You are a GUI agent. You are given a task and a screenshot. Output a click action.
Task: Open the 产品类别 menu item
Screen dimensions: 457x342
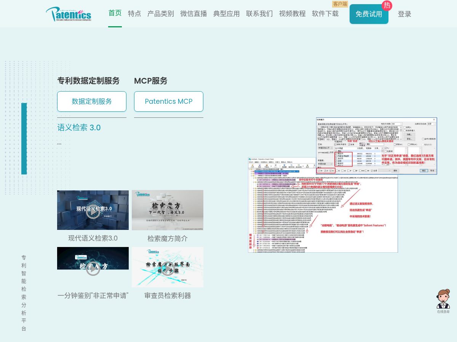point(161,14)
